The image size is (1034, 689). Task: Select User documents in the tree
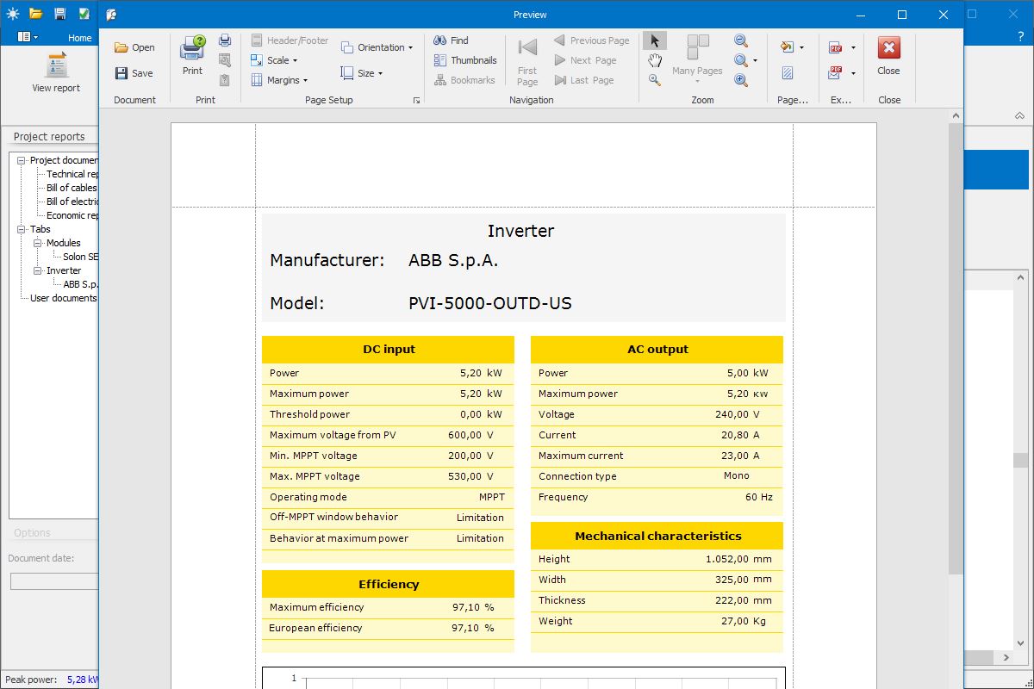pyautogui.click(x=64, y=298)
